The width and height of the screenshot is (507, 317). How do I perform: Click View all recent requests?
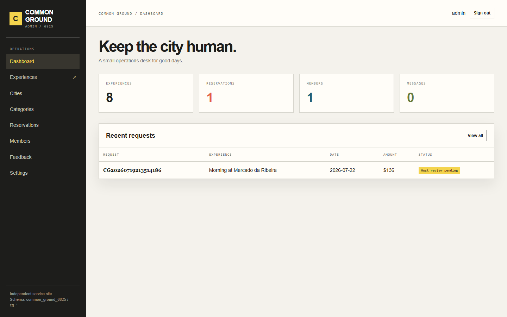click(x=475, y=136)
